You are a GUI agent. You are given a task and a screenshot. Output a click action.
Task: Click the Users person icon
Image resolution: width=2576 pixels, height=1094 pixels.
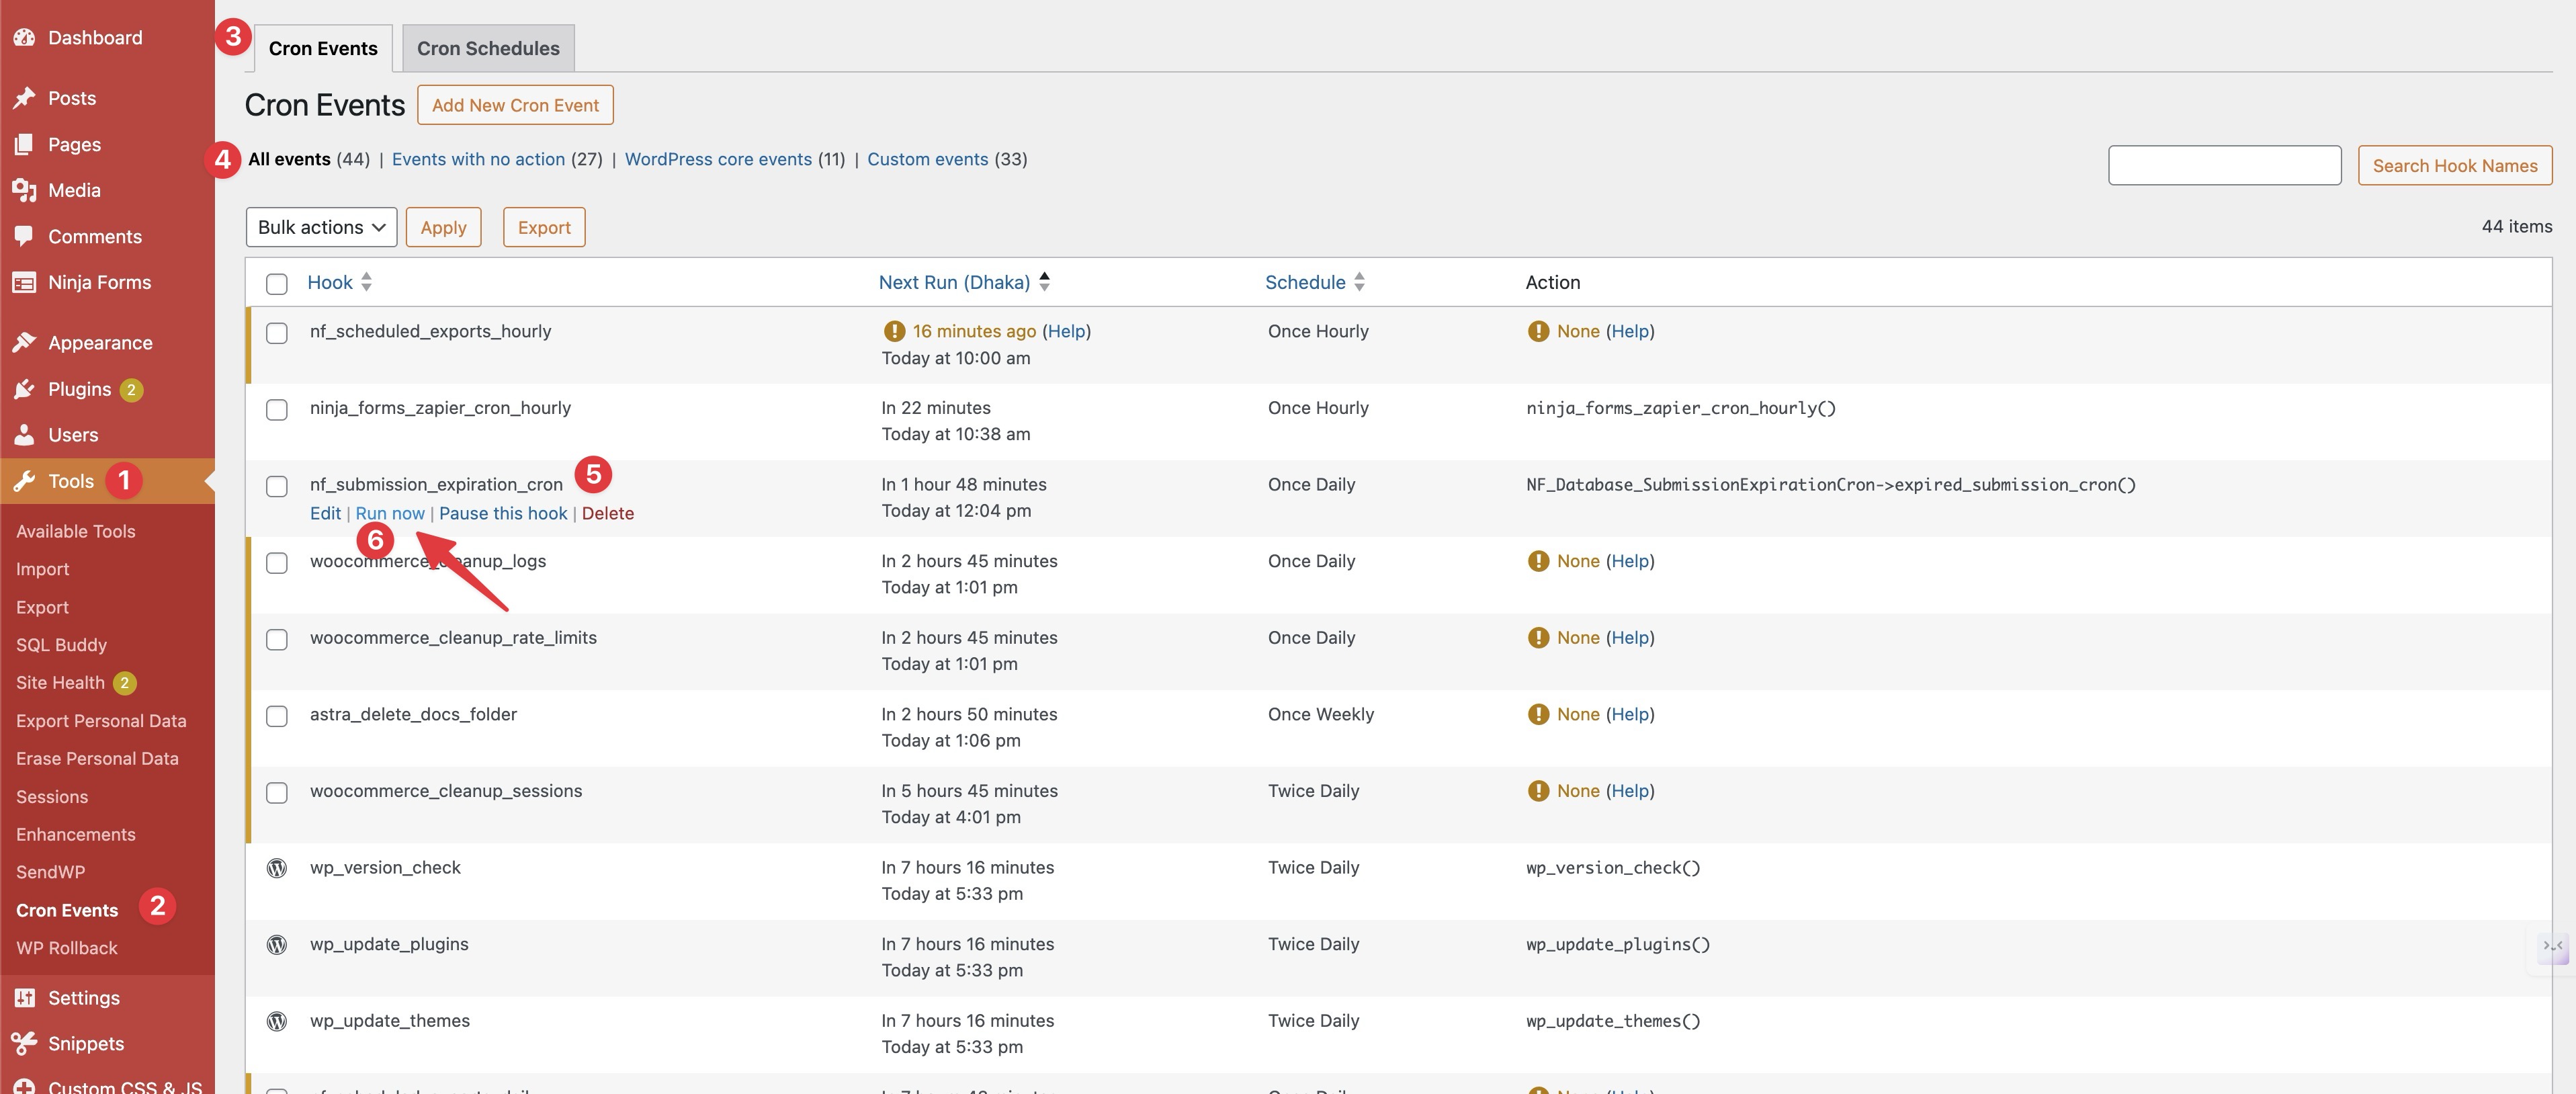click(x=24, y=435)
